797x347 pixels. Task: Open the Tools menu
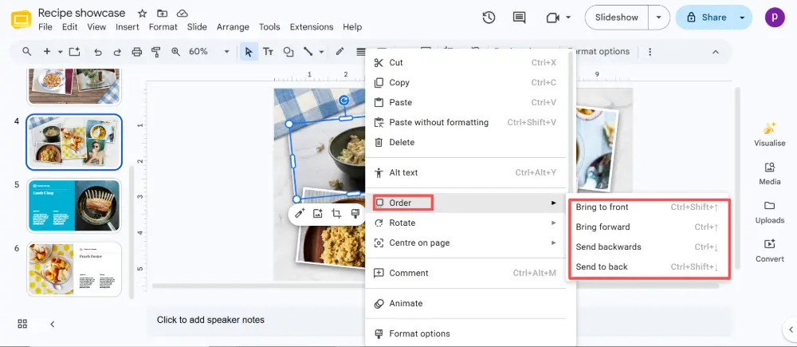click(269, 27)
